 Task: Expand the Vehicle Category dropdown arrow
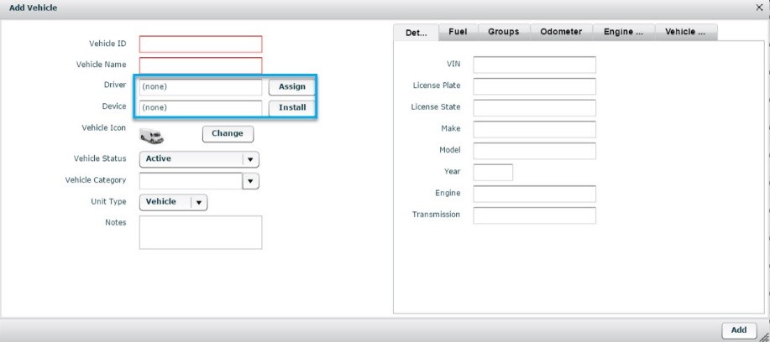[251, 181]
